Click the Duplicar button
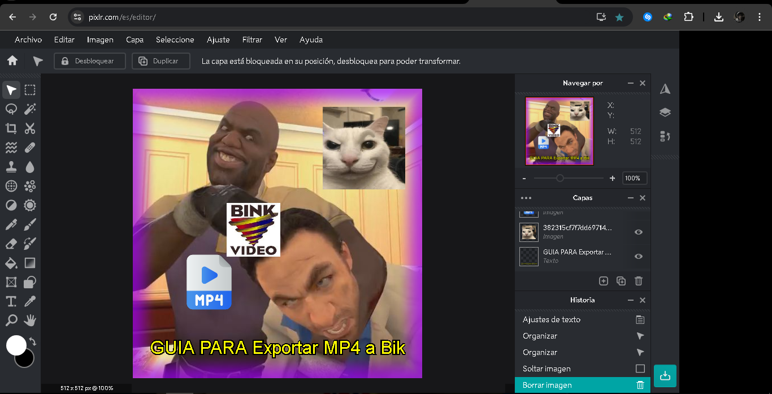The image size is (772, 394). 161,61
